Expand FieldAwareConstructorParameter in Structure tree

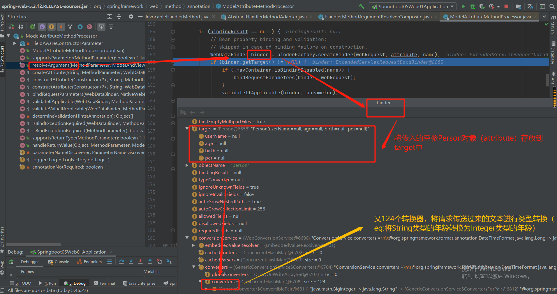pos(15,43)
